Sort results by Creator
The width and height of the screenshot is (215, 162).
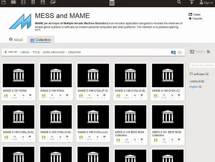point(74,52)
